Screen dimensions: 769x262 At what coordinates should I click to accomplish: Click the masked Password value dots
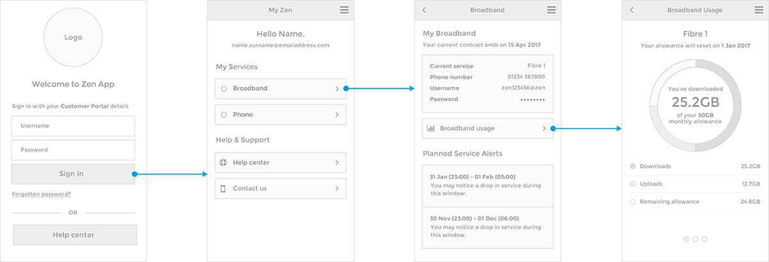(x=533, y=100)
